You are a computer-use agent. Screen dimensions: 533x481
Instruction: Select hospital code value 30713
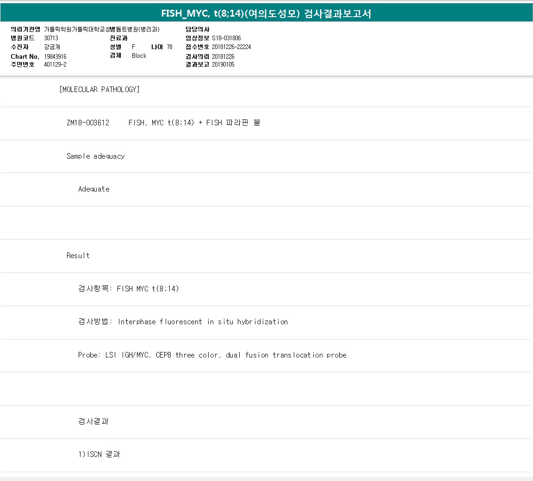[51, 38]
